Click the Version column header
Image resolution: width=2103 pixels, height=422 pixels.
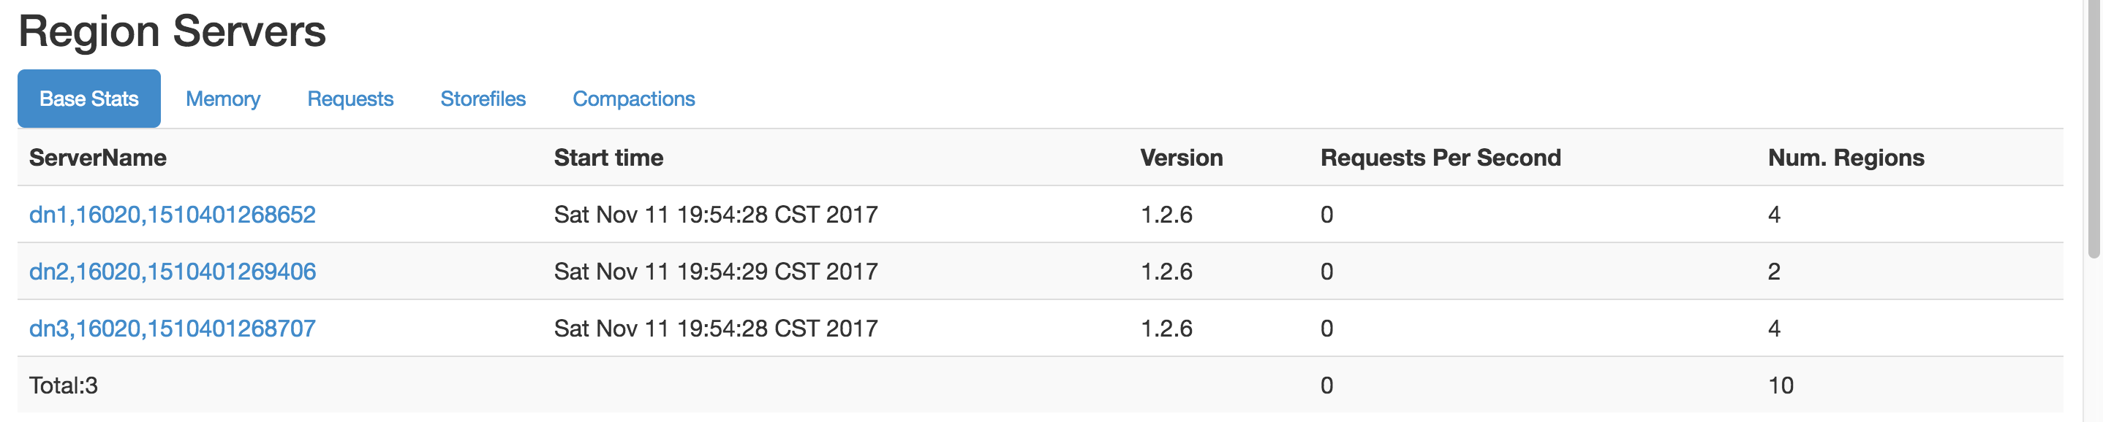[1182, 158]
